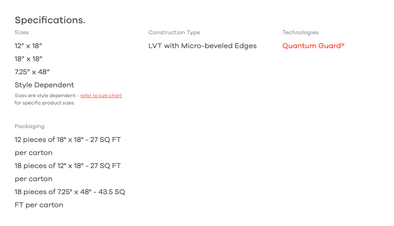Click the 12″ x 18″ size entry
The height and width of the screenshot is (226, 394).
(x=29, y=46)
